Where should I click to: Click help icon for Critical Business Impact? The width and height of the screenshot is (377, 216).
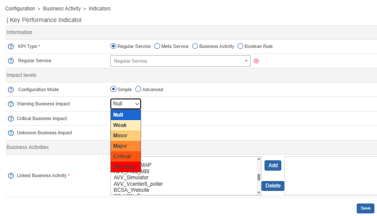click(11, 119)
